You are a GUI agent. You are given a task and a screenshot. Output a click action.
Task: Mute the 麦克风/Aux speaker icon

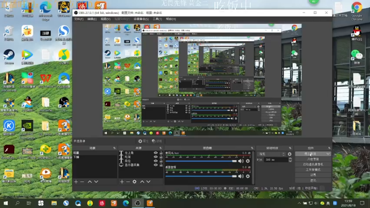[x=240, y=161]
